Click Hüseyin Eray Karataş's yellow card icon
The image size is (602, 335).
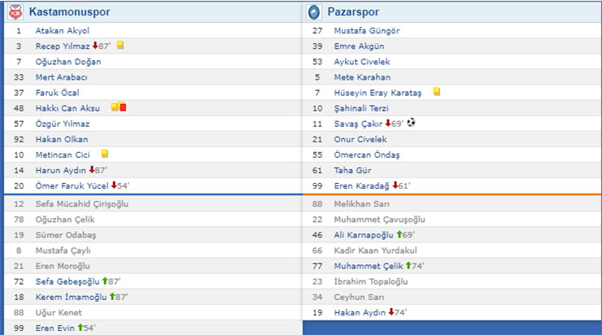[x=436, y=92]
